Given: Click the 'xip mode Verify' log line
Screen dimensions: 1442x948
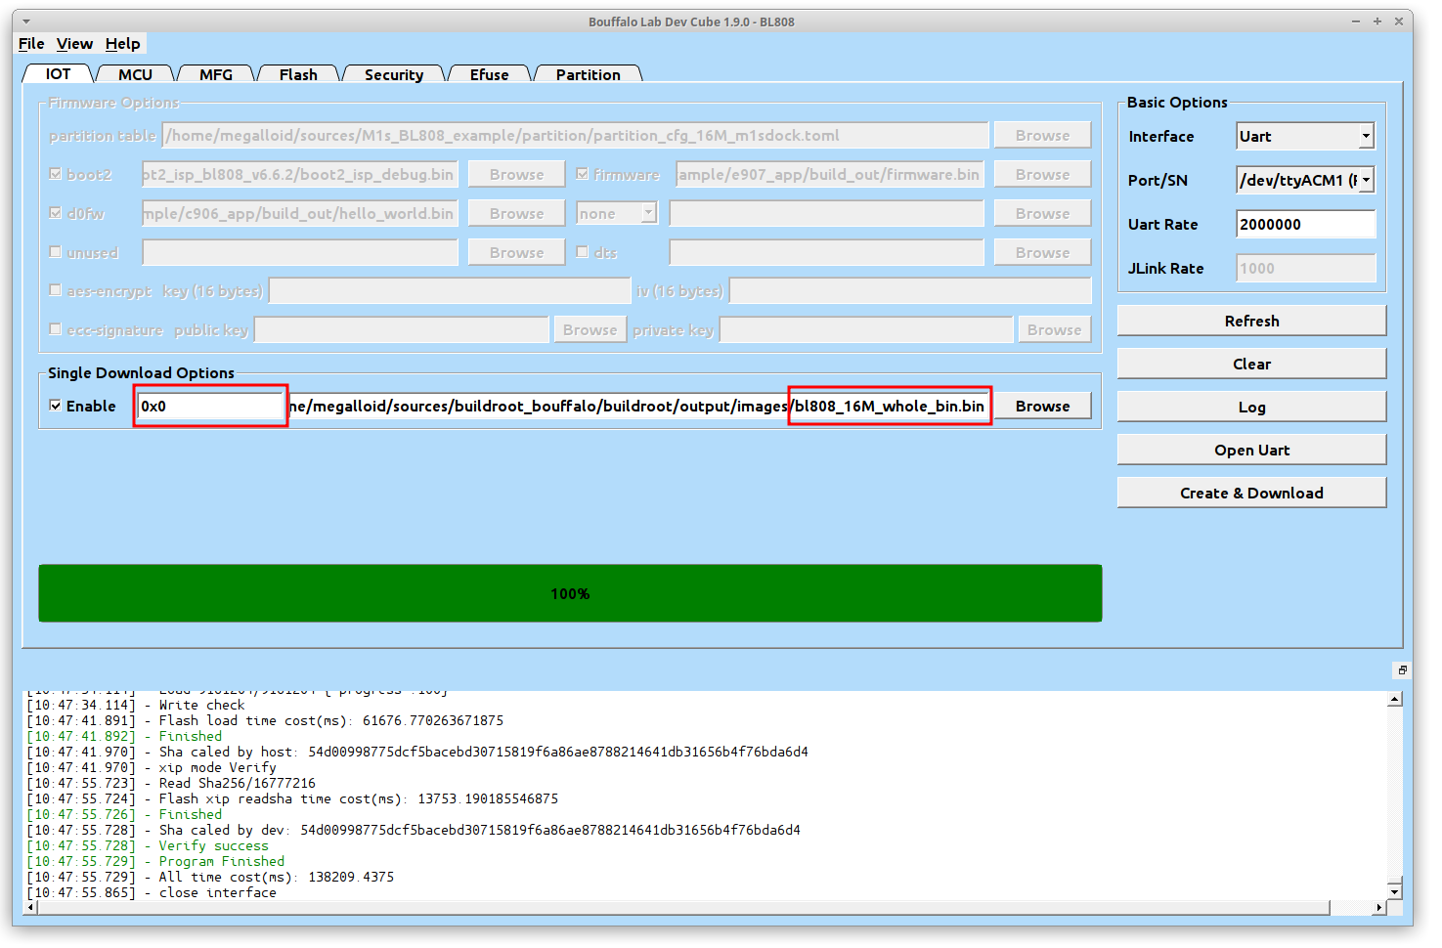Looking at the screenshot, I should coord(152,767).
